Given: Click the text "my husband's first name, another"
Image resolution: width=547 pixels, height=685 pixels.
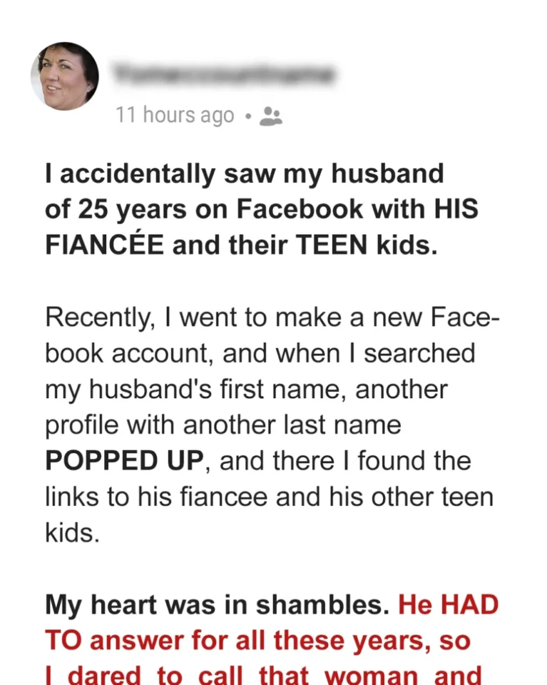Looking at the screenshot, I should click(x=246, y=389).
